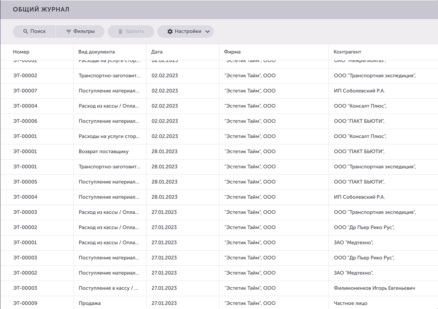The height and width of the screenshot is (309, 438).
Task: Click ИП Соболевский Р.А. on ЭТ-00004 28.01 row
Action: (x=359, y=197)
